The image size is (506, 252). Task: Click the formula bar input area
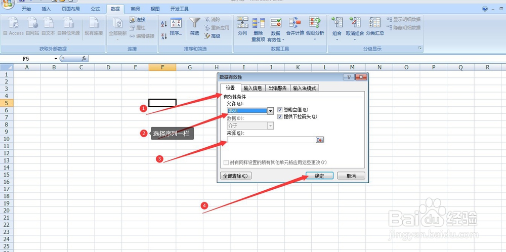coord(296,58)
